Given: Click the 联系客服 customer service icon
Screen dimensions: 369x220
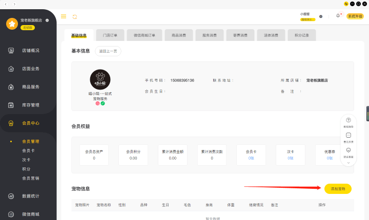Looking at the screenshot, I should coord(348,150).
